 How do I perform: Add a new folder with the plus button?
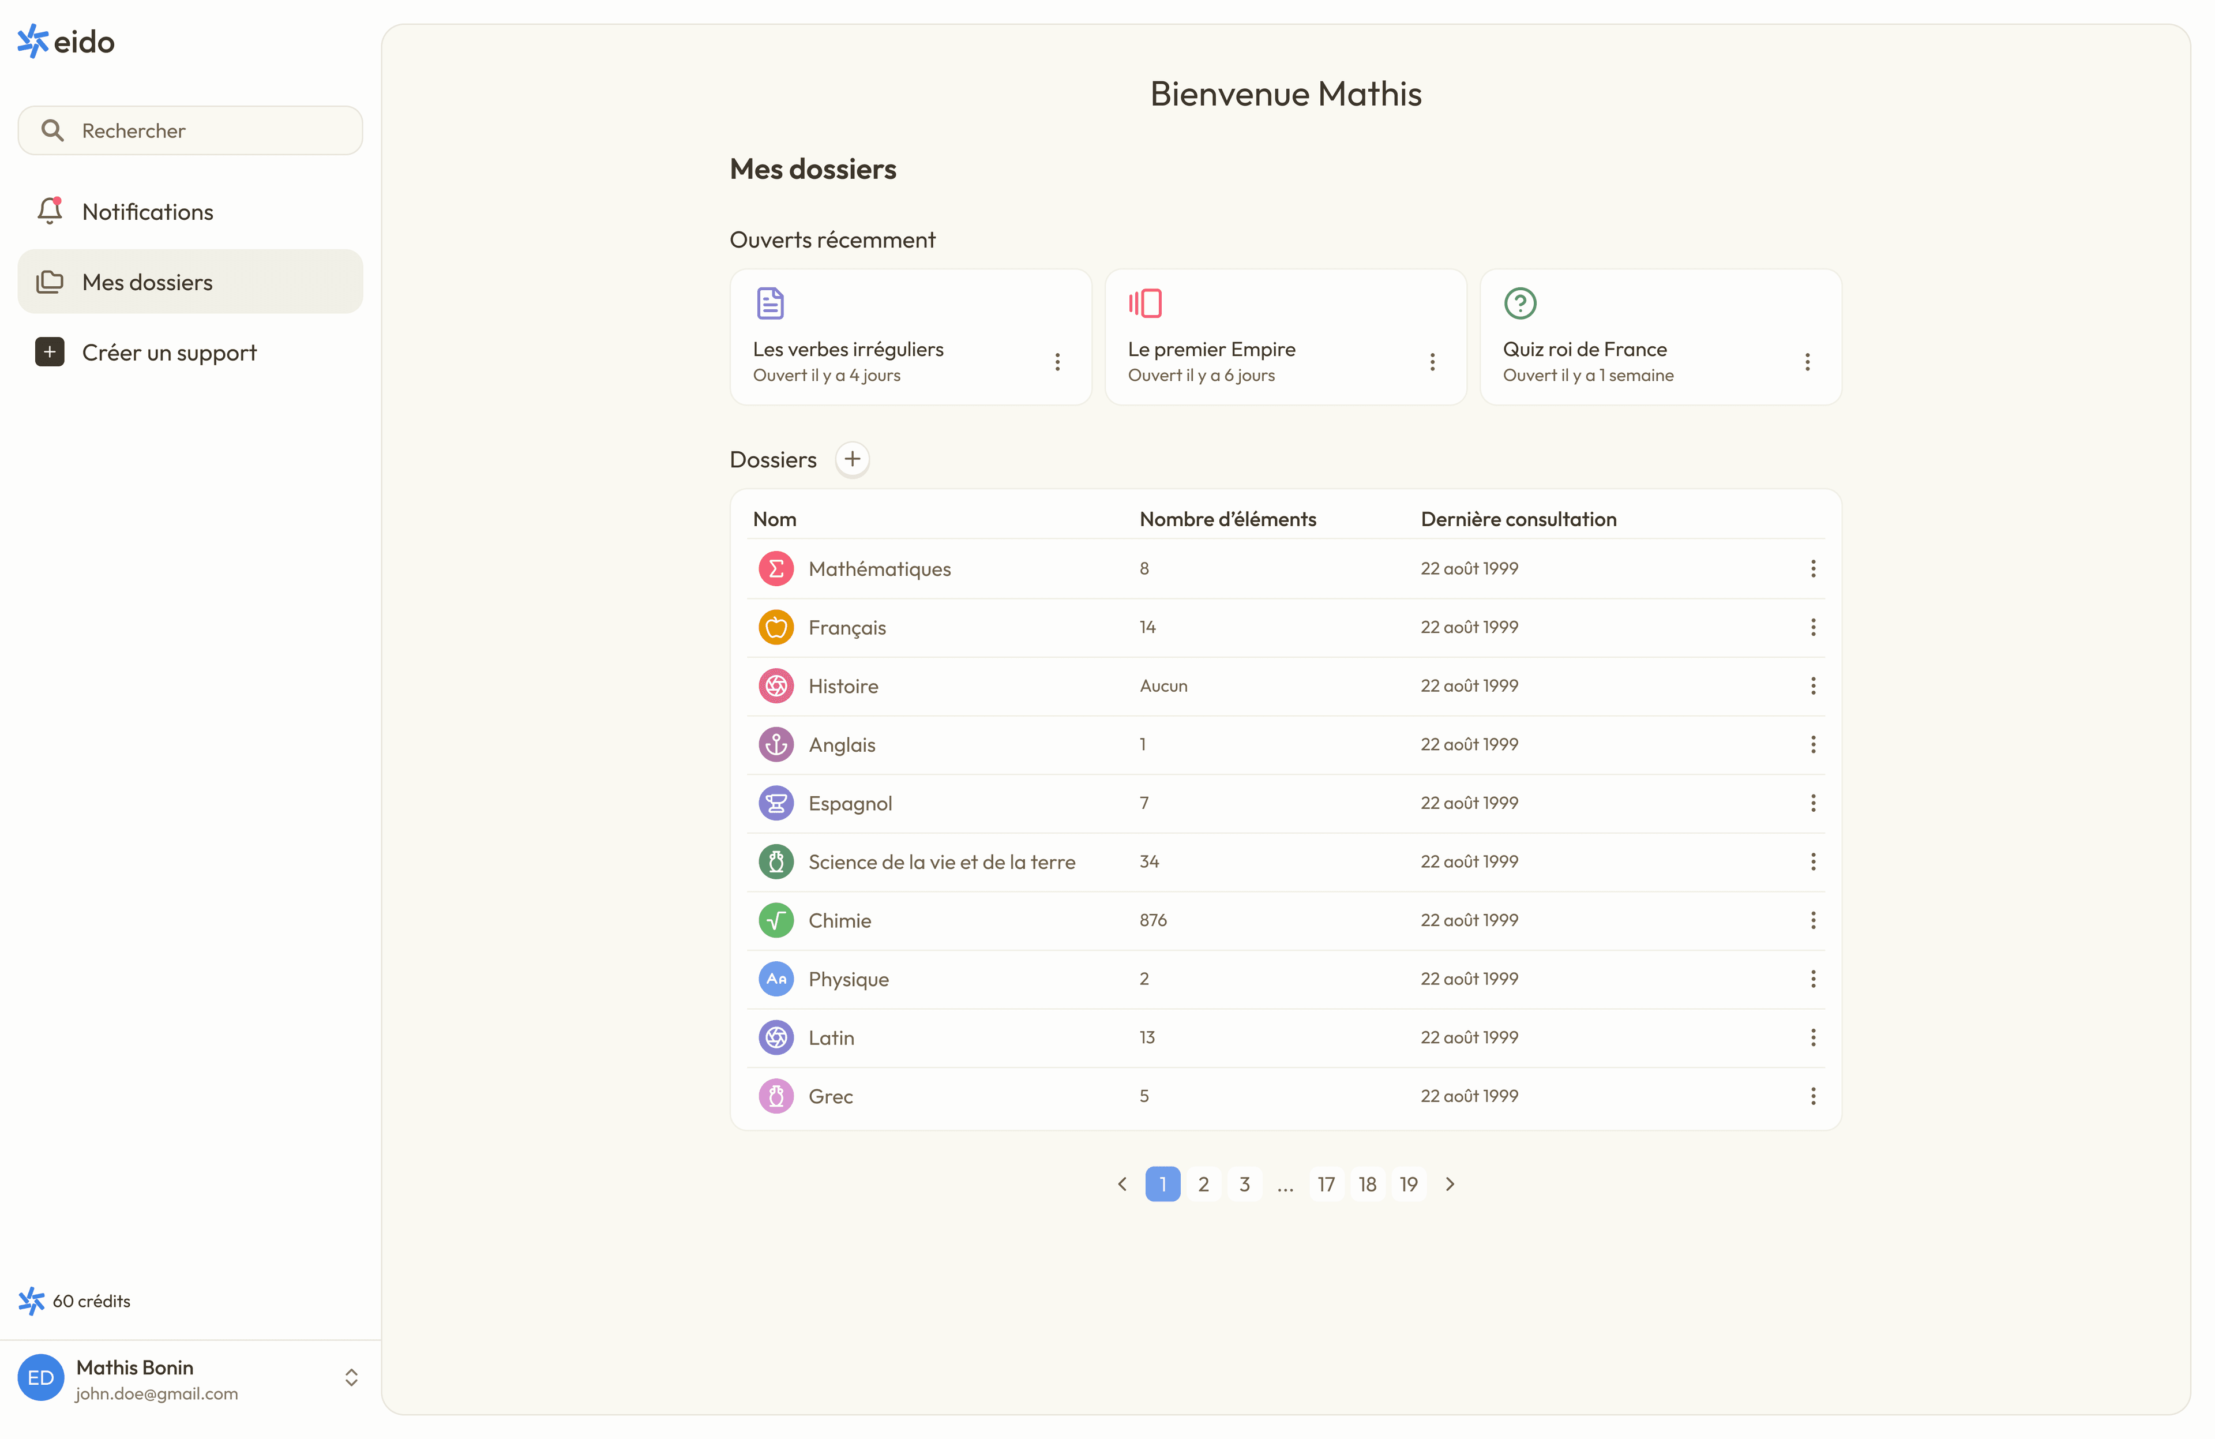click(x=851, y=458)
